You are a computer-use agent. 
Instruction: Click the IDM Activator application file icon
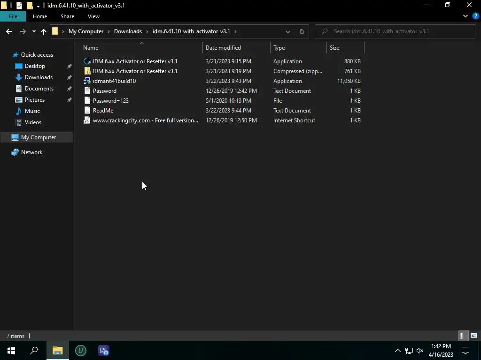pyautogui.click(x=87, y=61)
